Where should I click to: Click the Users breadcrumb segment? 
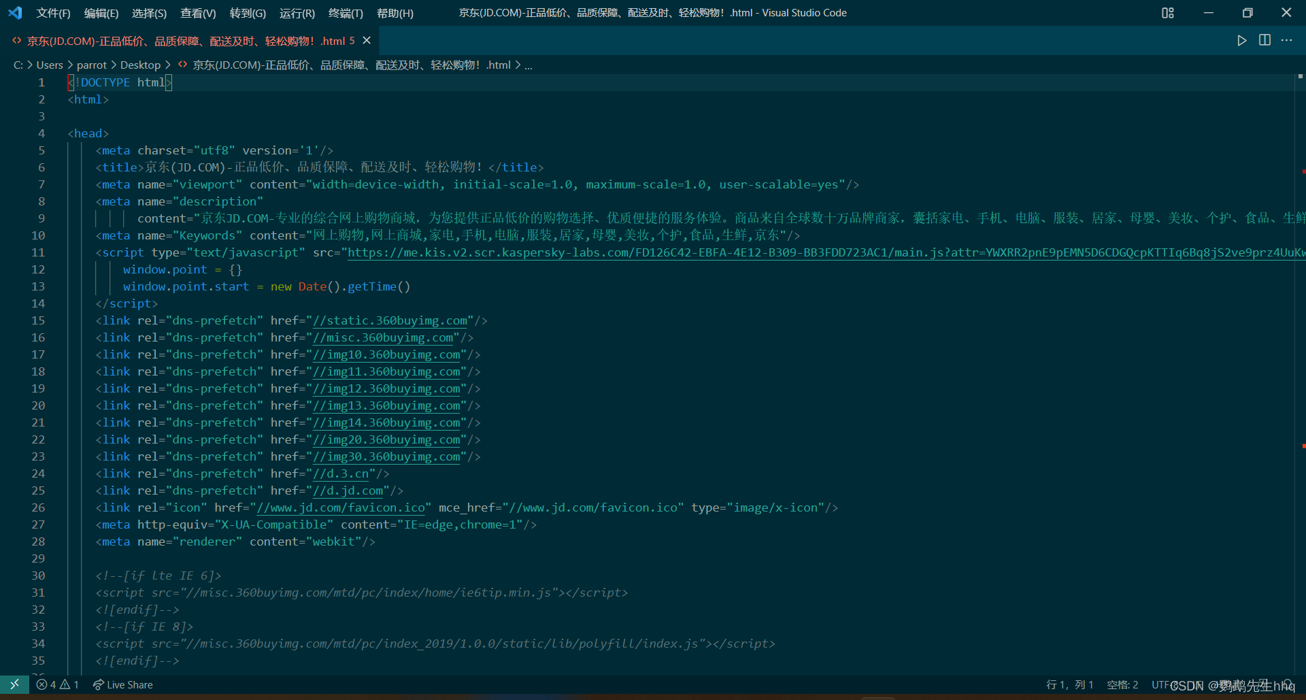50,65
